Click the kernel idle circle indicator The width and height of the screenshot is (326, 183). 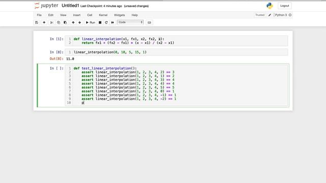click(x=290, y=15)
